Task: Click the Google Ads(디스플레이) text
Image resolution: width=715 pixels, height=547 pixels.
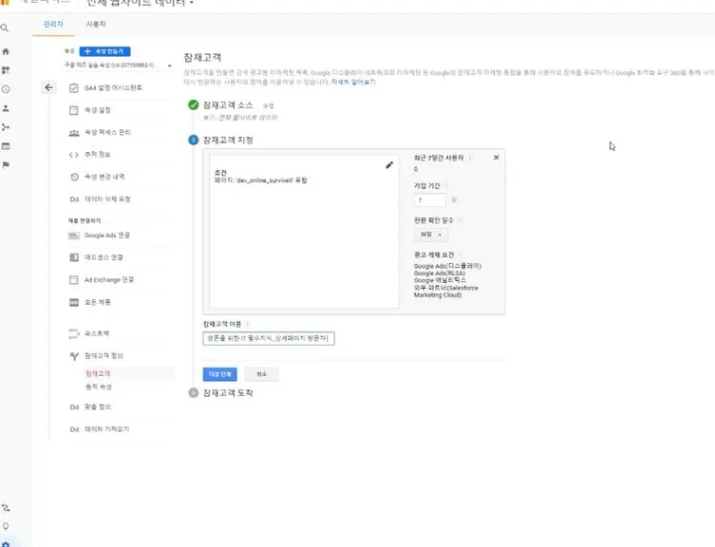Action: (x=447, y=266)
